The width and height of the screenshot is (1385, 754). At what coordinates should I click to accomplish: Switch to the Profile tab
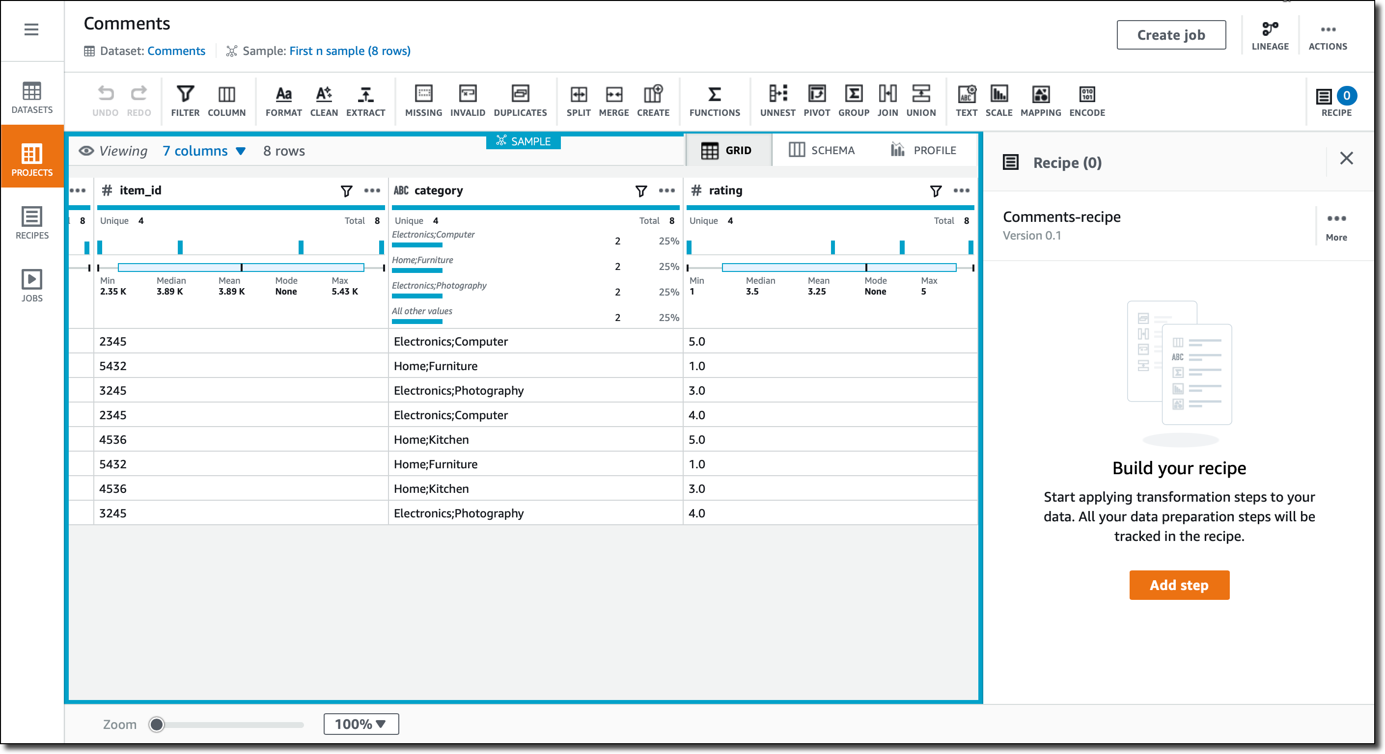[x=923, y=151]
